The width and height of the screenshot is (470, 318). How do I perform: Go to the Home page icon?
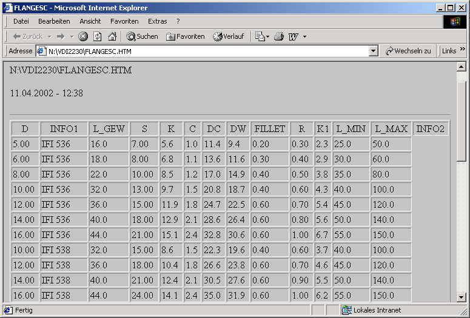[112, 36]
